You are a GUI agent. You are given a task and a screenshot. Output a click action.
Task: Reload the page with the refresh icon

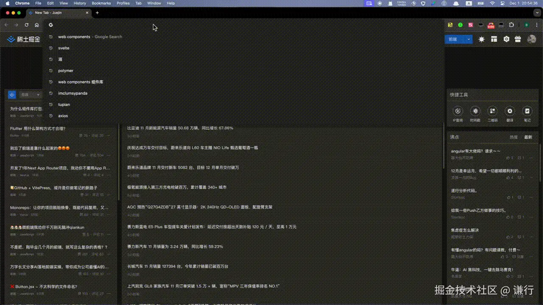[26, 25]
